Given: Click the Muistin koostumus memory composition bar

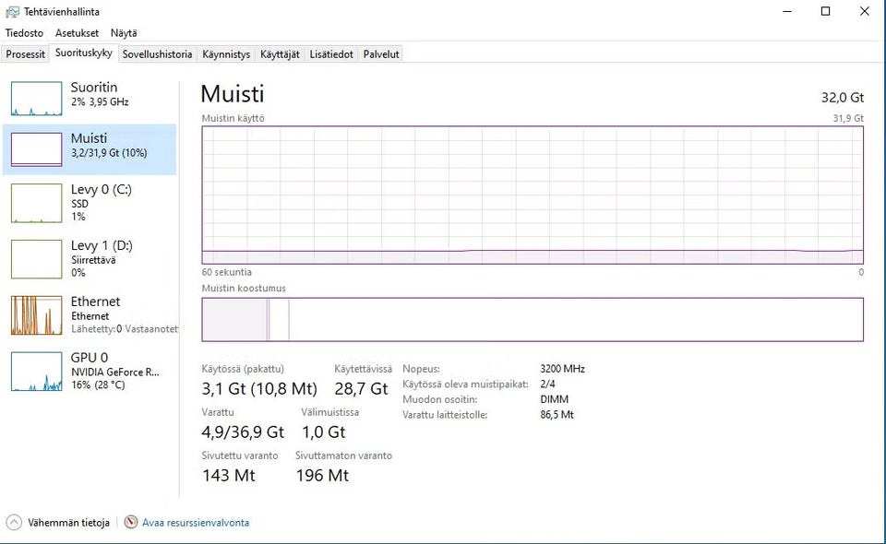Looking at the screenshot, I should [x=532, y=319].
